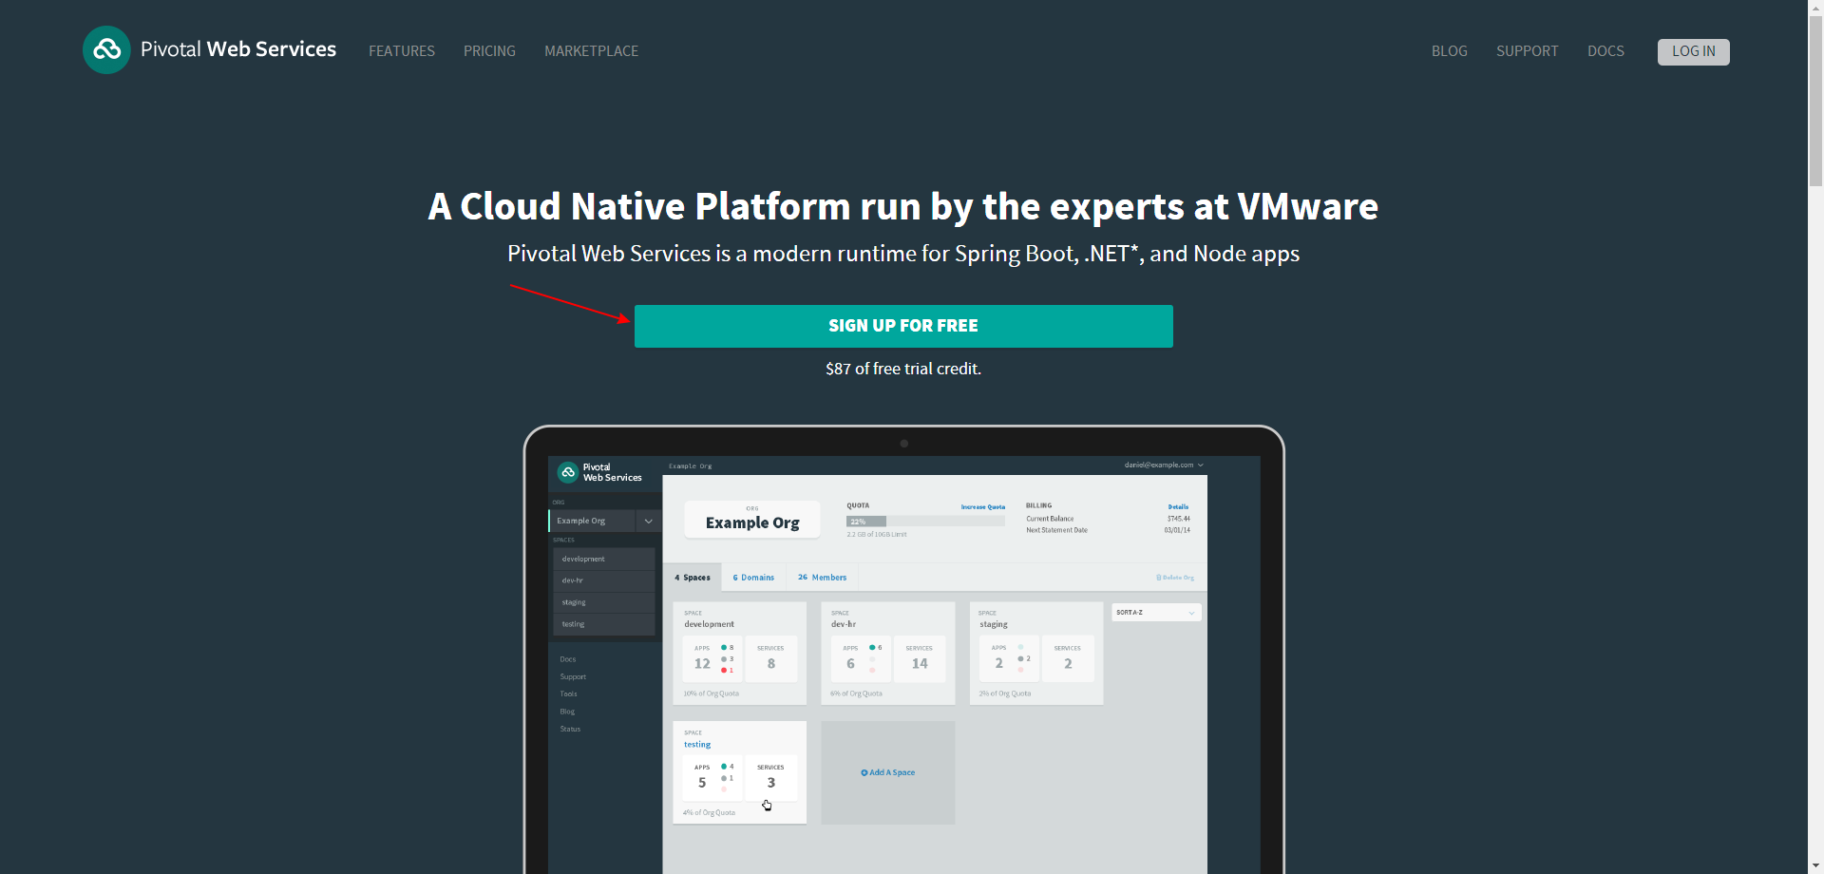Click the page scrollbar down arrow
Screen dimensions: 1824x874
[1815, 865]
